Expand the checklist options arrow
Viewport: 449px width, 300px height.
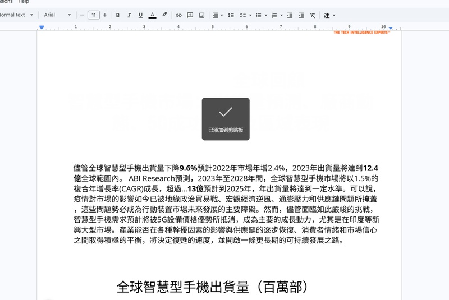pos(250,15)
